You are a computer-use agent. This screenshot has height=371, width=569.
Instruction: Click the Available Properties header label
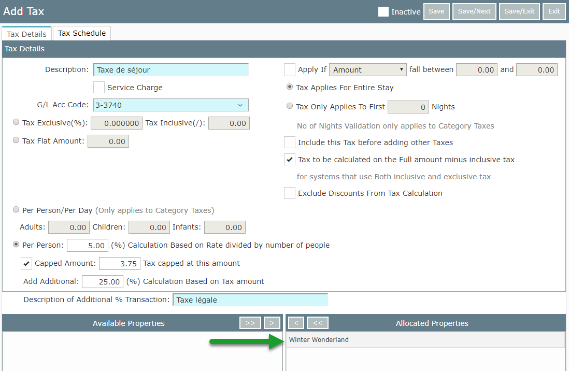(129, 323)
